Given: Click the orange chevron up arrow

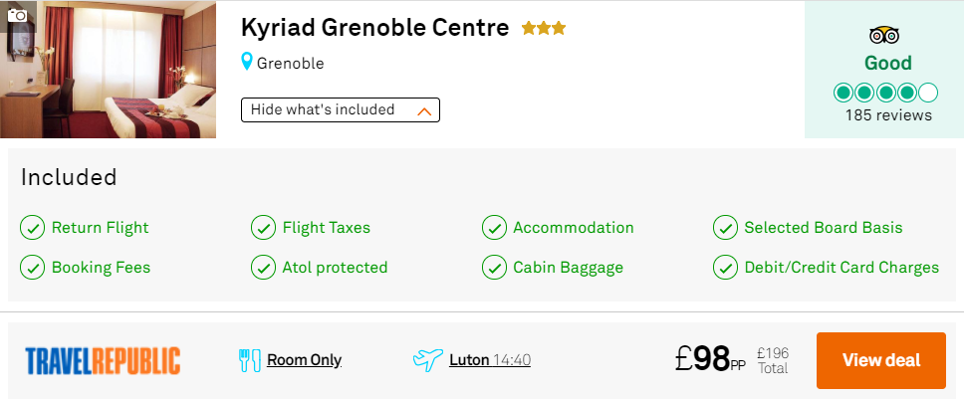Looking at the screenshot, I should (x=424, y=111).
